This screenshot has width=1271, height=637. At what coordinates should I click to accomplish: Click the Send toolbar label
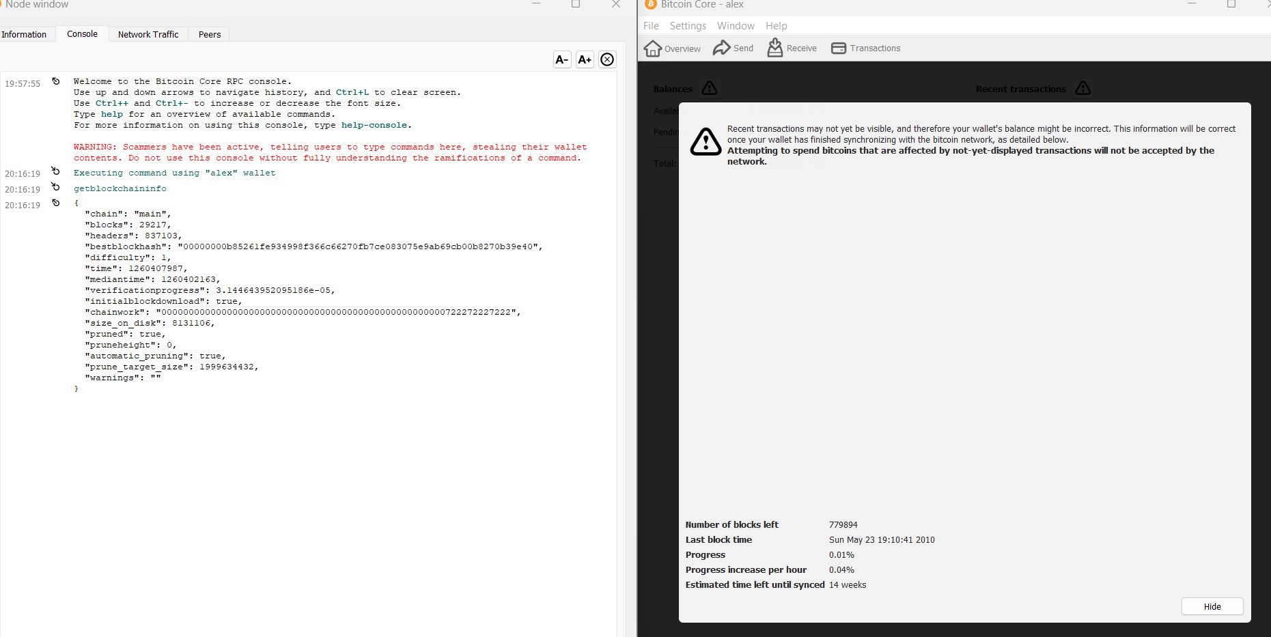coord(743,48)
